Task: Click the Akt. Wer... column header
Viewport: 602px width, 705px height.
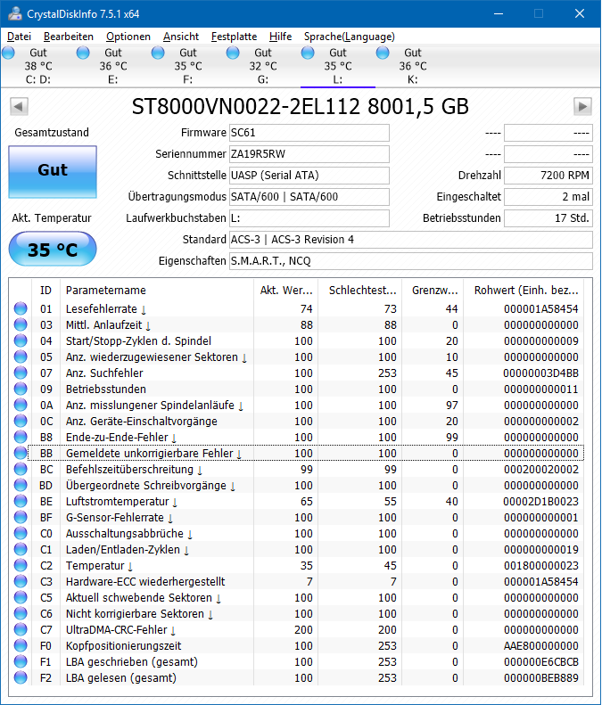Action: (x=285, y=290)
